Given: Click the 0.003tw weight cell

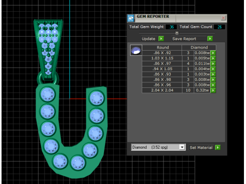Looking at the screenshot, I should 202,74.
